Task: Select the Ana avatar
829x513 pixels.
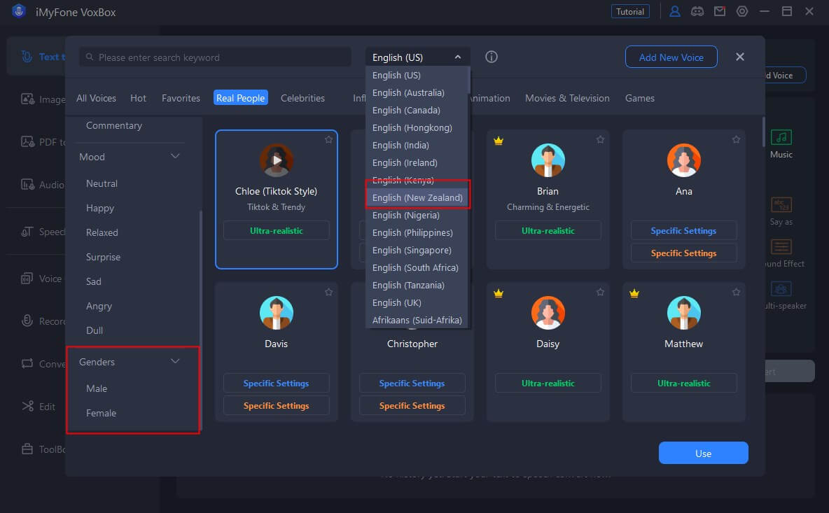Action: point(683,160)
